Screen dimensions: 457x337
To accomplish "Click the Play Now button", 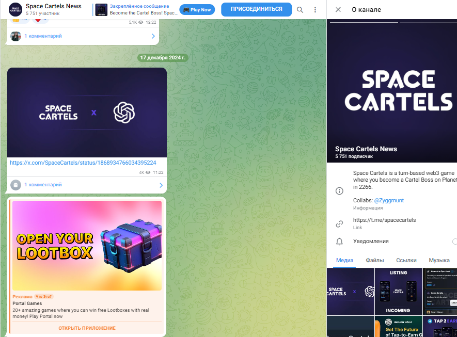I will click(197, 10).
